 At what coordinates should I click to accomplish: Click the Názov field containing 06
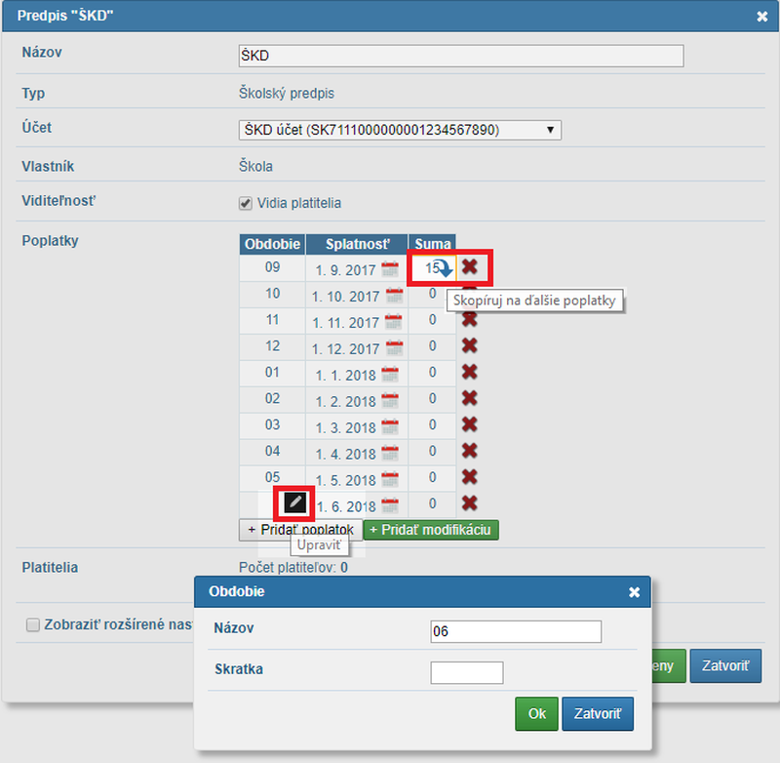[515, 631]
